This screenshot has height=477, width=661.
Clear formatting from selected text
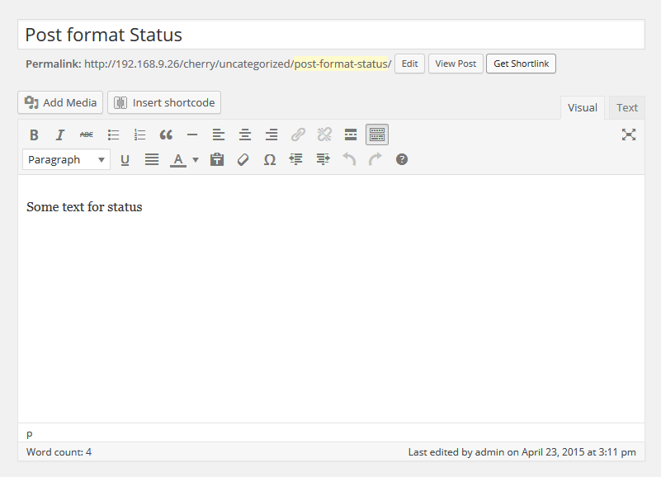click(x=243, y=158)
